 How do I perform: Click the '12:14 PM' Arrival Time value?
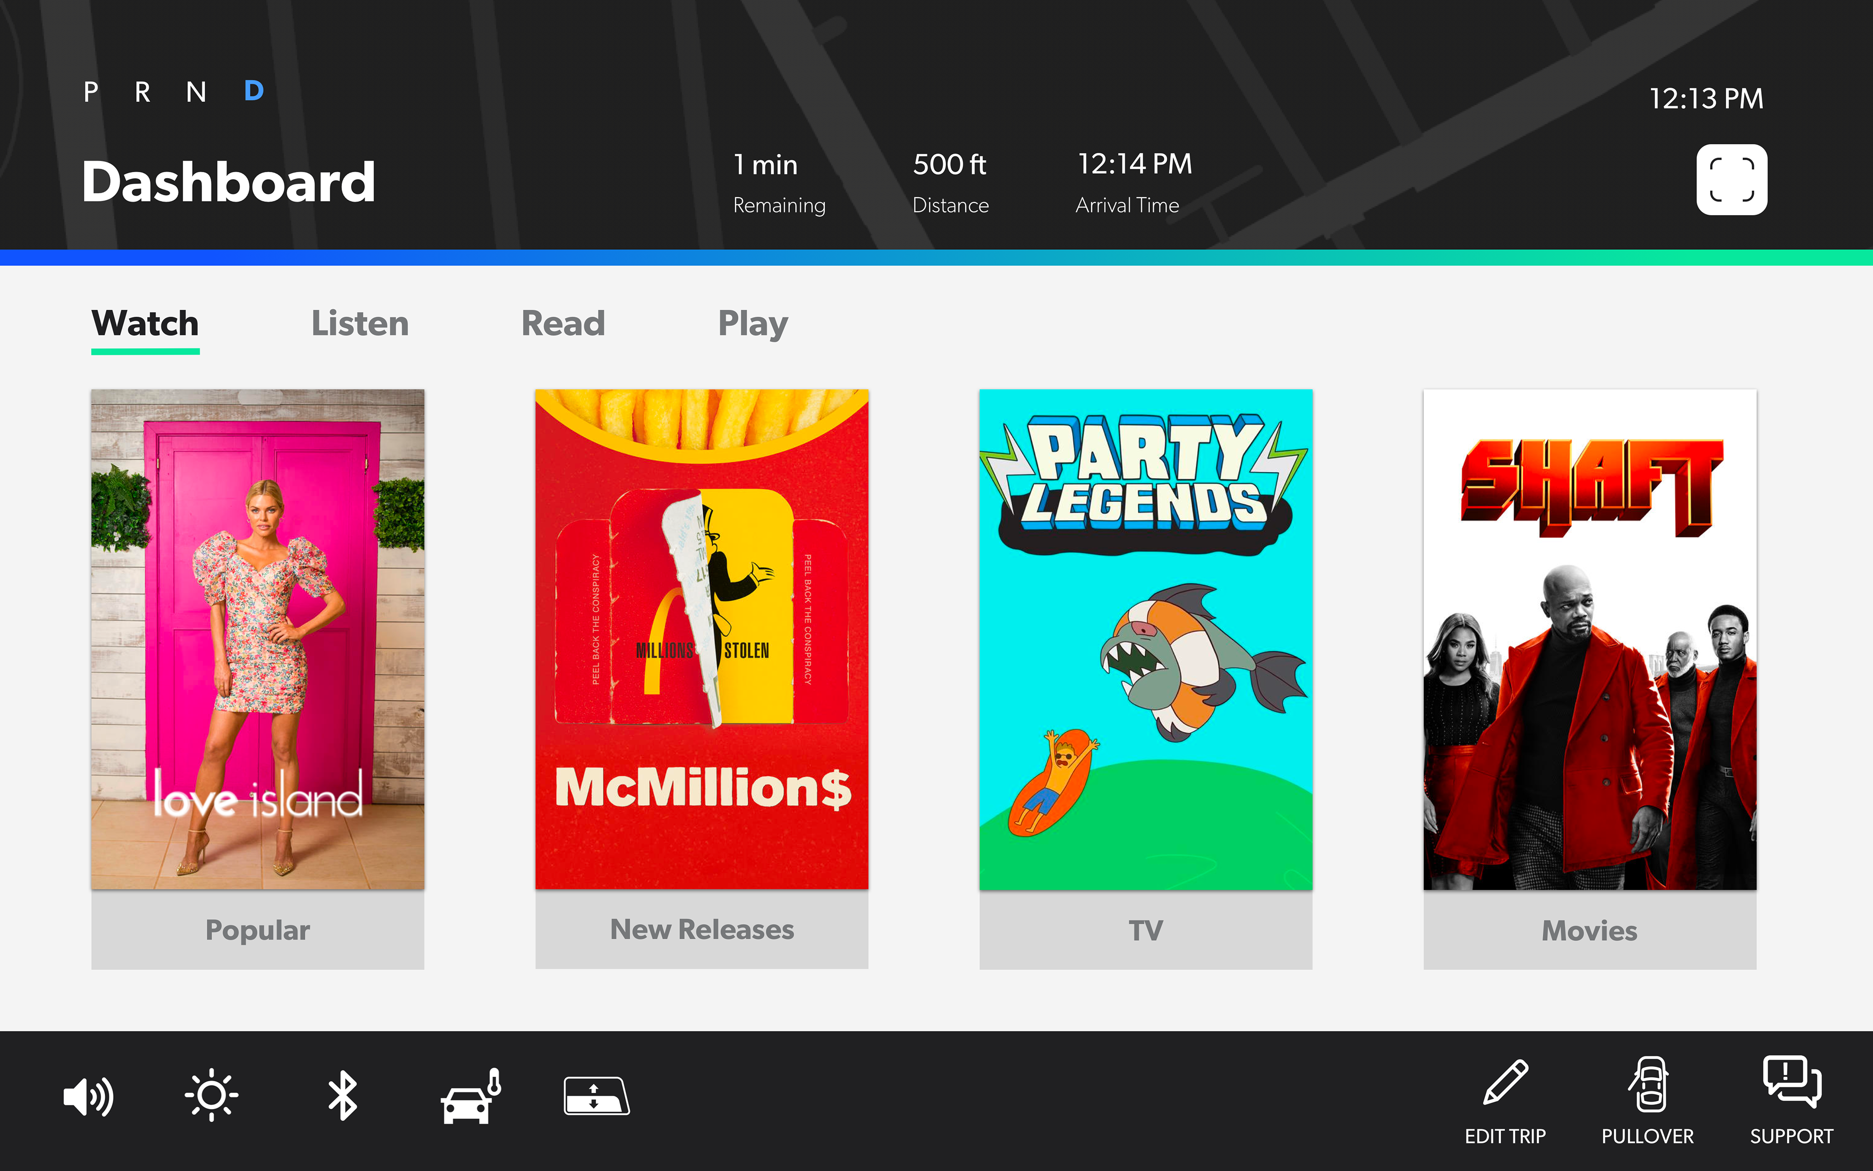pos(1135,164)
